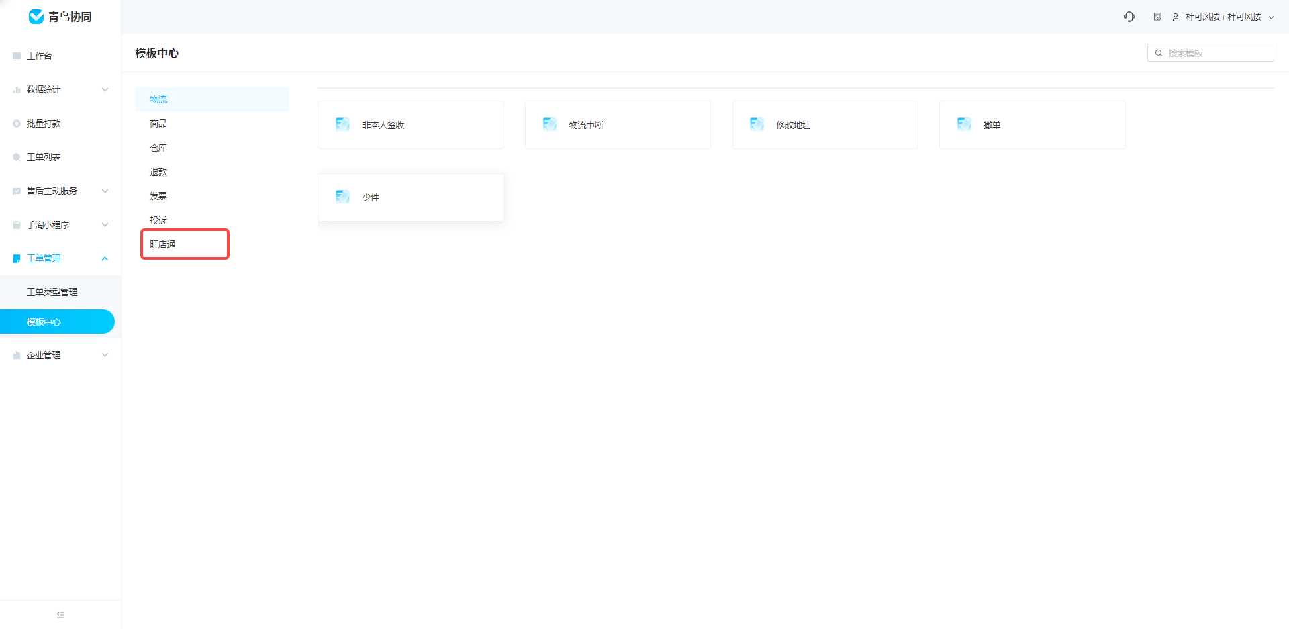Click the 工单列表 sidebar icon
The image size is (1289, 629).
click(17, 157)
